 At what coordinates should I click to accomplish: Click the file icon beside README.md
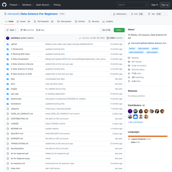7,128
